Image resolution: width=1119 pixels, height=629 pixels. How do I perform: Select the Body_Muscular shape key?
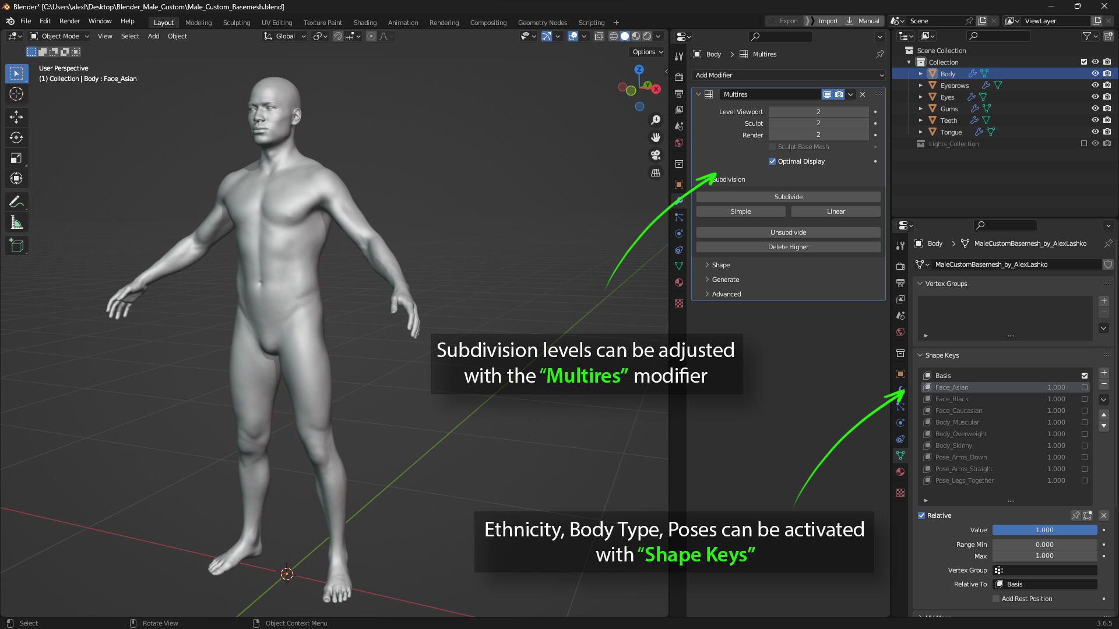(x=957, y=422)
